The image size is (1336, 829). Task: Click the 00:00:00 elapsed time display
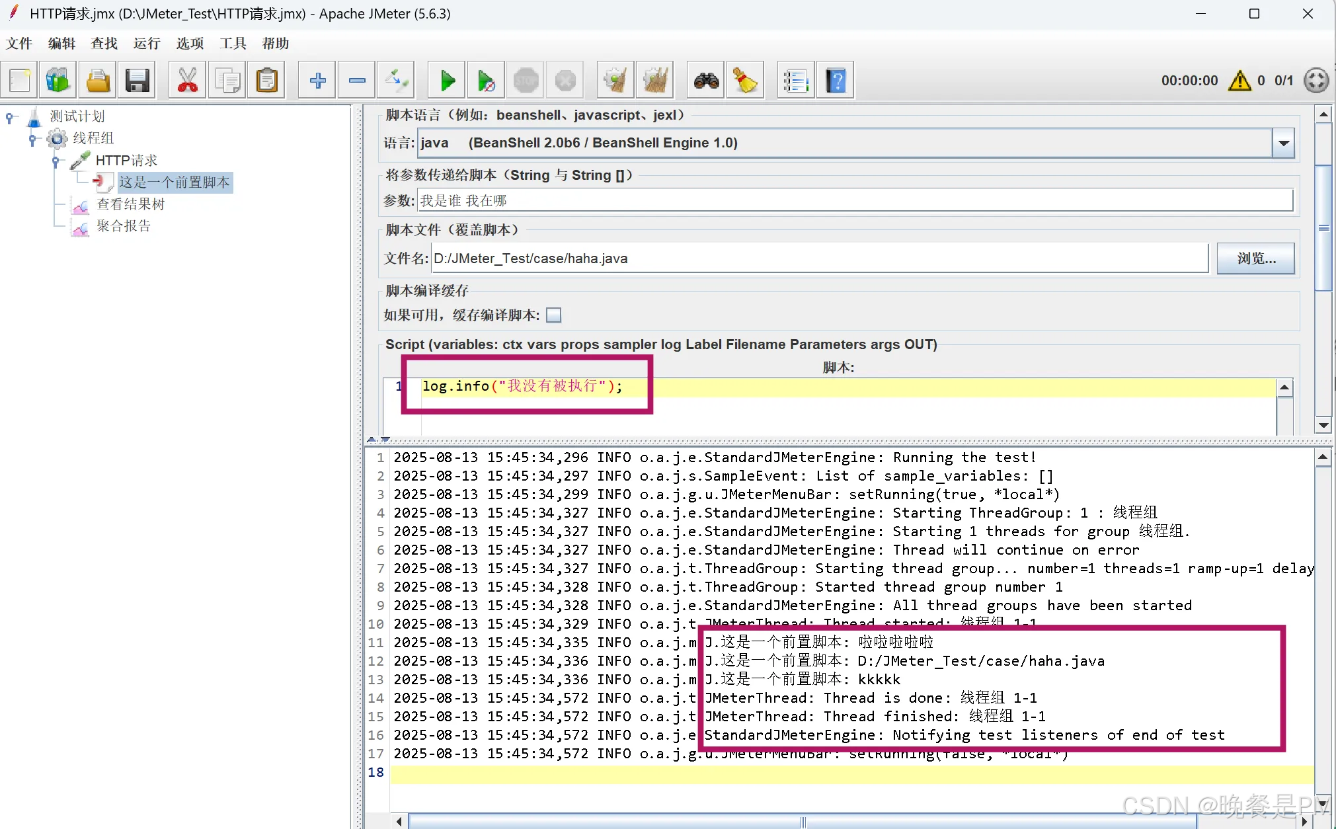coord(1189,81)
